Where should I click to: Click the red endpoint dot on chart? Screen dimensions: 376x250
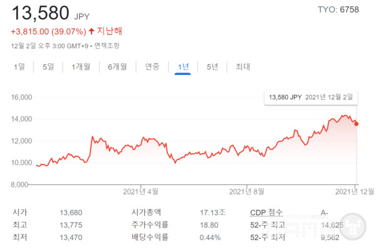(x=357, y=124)
